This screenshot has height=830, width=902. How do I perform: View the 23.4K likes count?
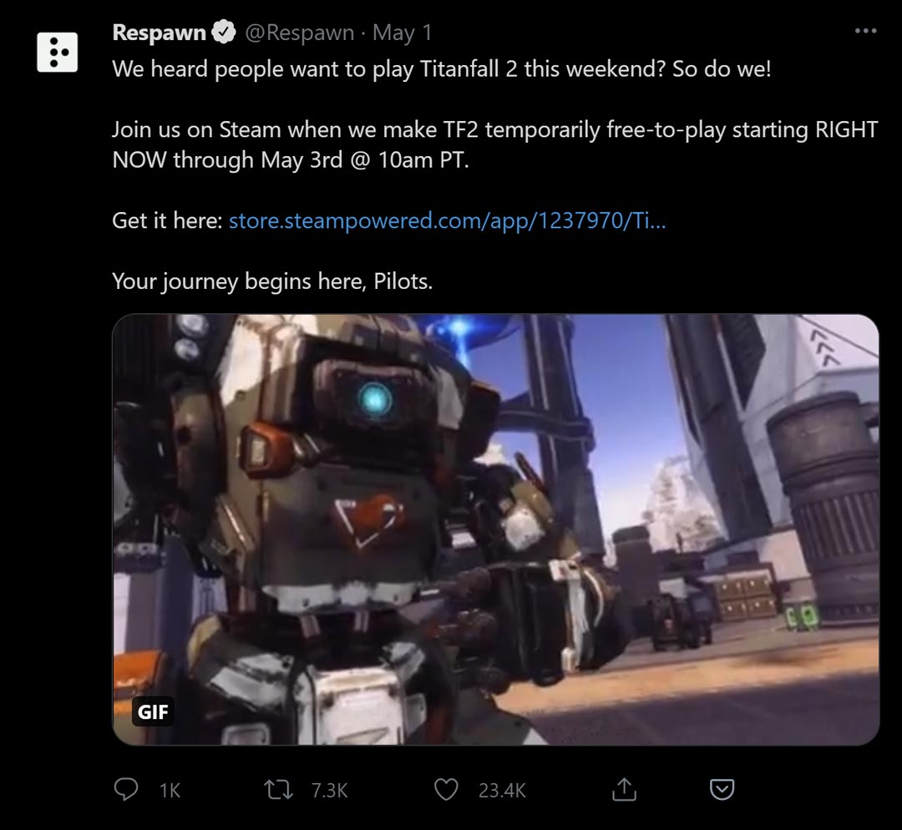(502, 790)
